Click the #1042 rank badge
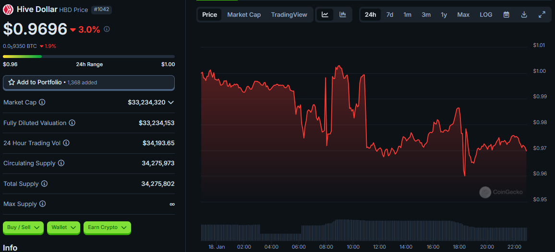 click(102, 10)
